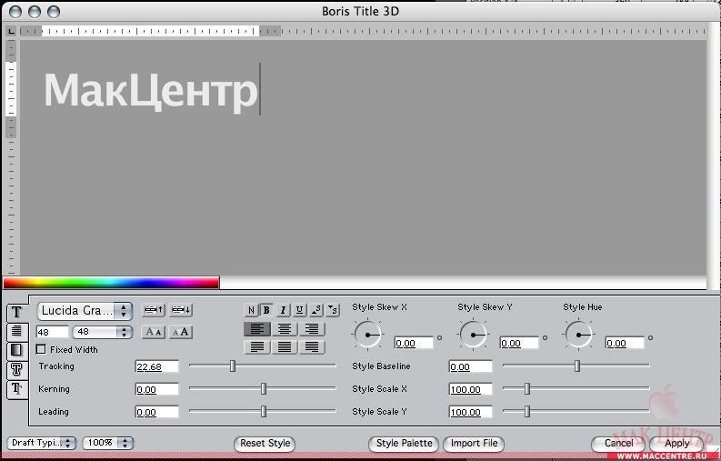Image resolution: width=721 pixels, height=461 pixels.
Task: Click the font size input field showing 48
Action: coord(53,332)
